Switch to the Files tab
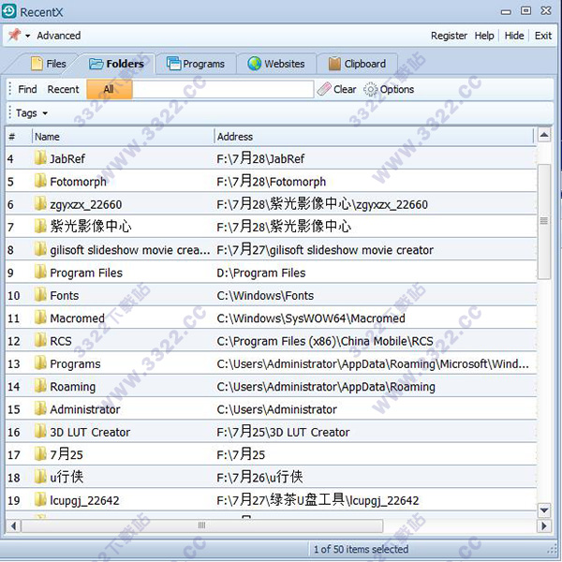Screen dimensions: 562x562 [49, 64]
